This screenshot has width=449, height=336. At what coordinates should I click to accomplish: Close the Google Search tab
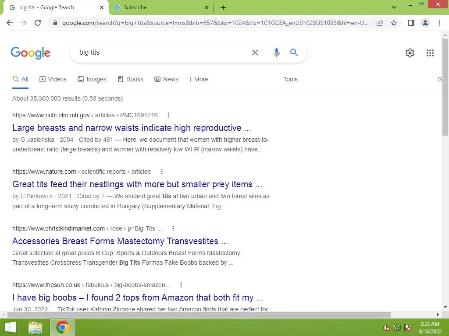coord(102,8)
